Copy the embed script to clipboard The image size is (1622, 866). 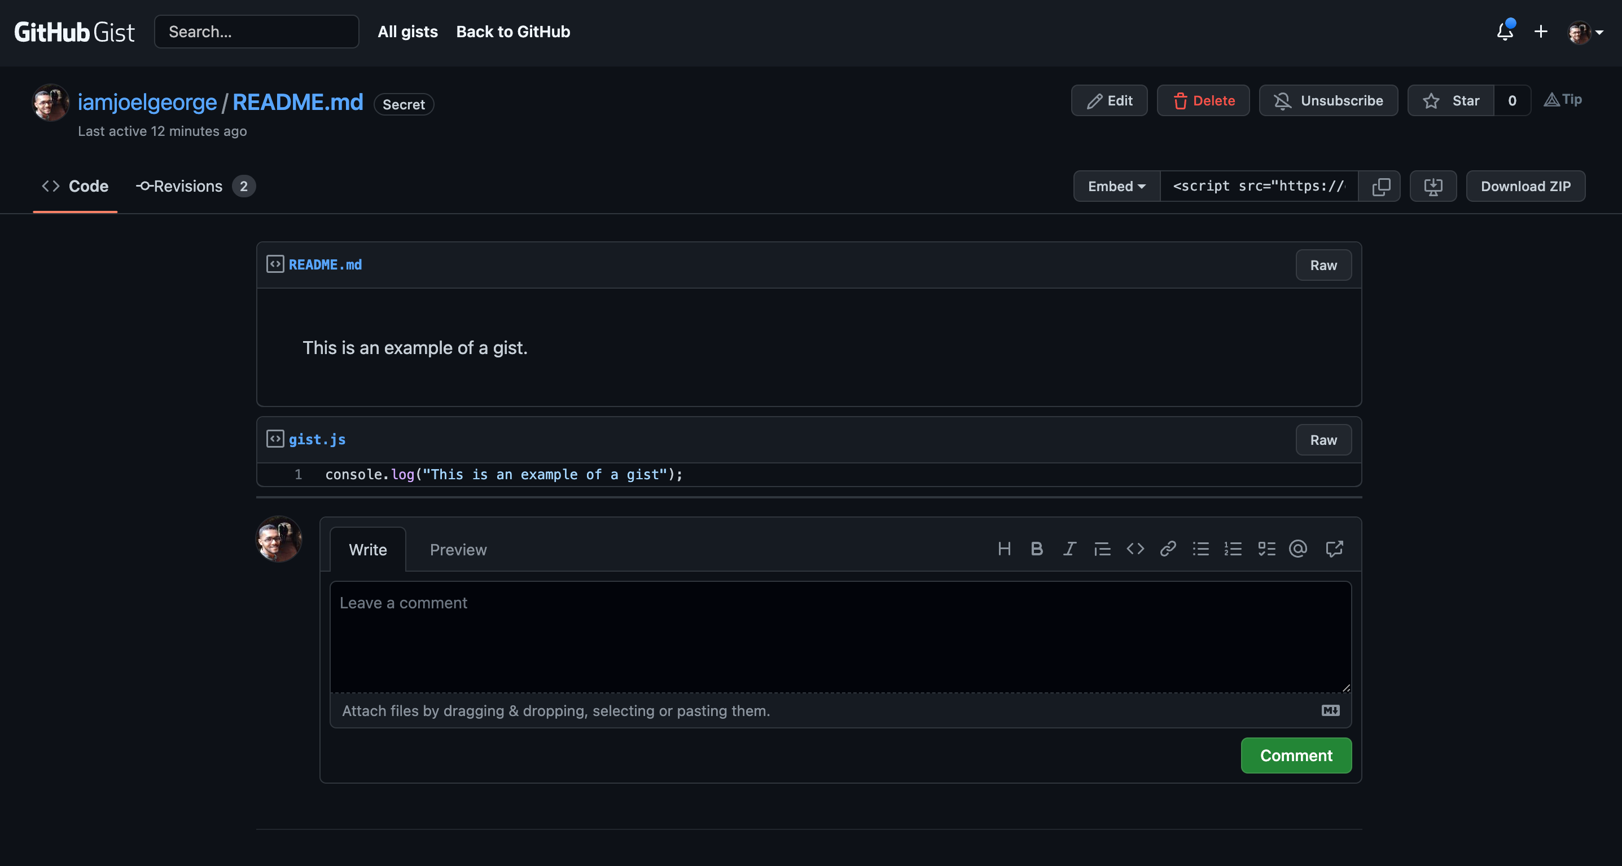coord(1380,186)
